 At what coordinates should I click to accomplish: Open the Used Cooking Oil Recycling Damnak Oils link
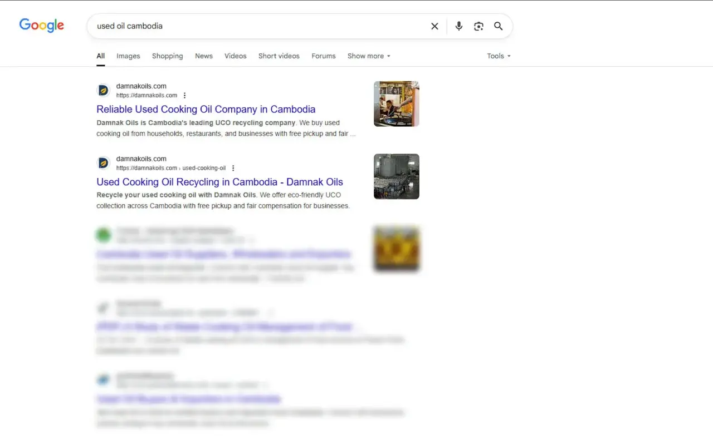tap(219, 182)
